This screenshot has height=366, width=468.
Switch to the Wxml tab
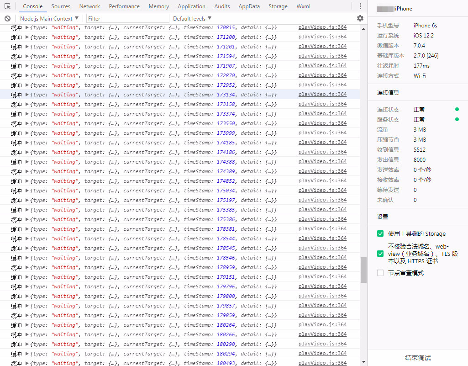click(304, 6)
